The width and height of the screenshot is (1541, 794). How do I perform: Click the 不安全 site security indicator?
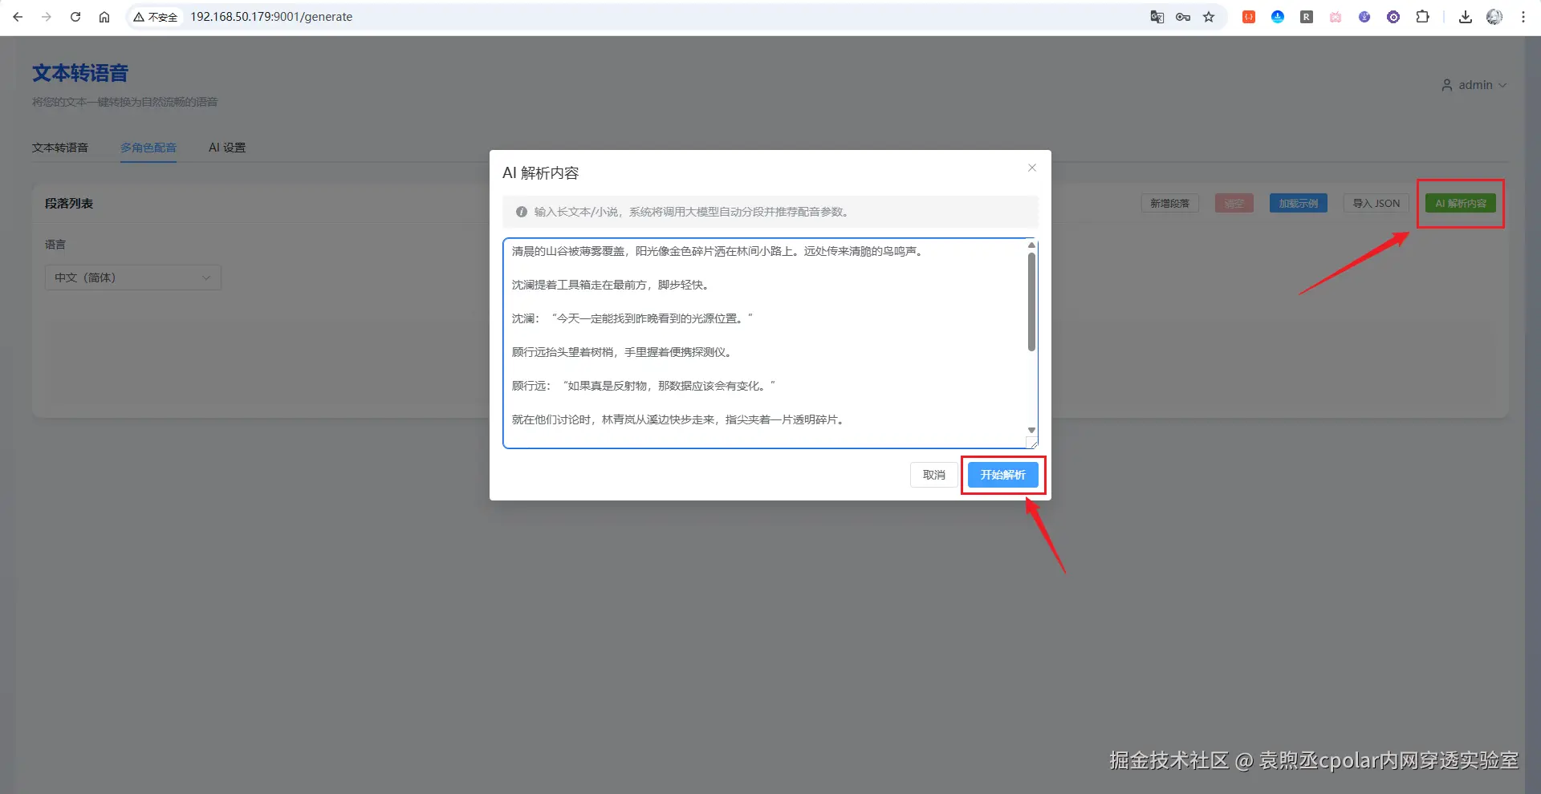[x=156, y=17]
